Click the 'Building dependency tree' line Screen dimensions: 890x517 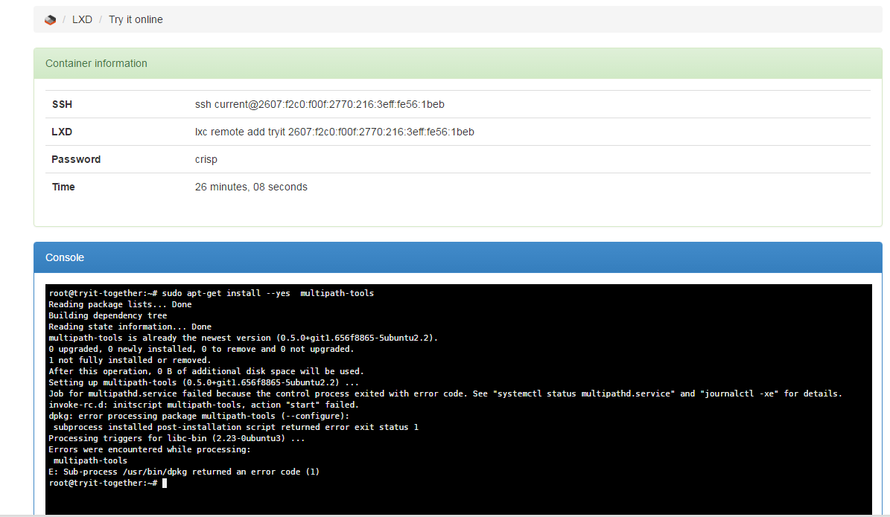pyautogui.click(x=108, y=315)
